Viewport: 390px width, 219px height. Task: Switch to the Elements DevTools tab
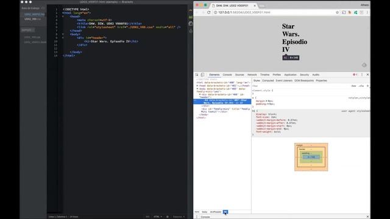pos(214,75)
